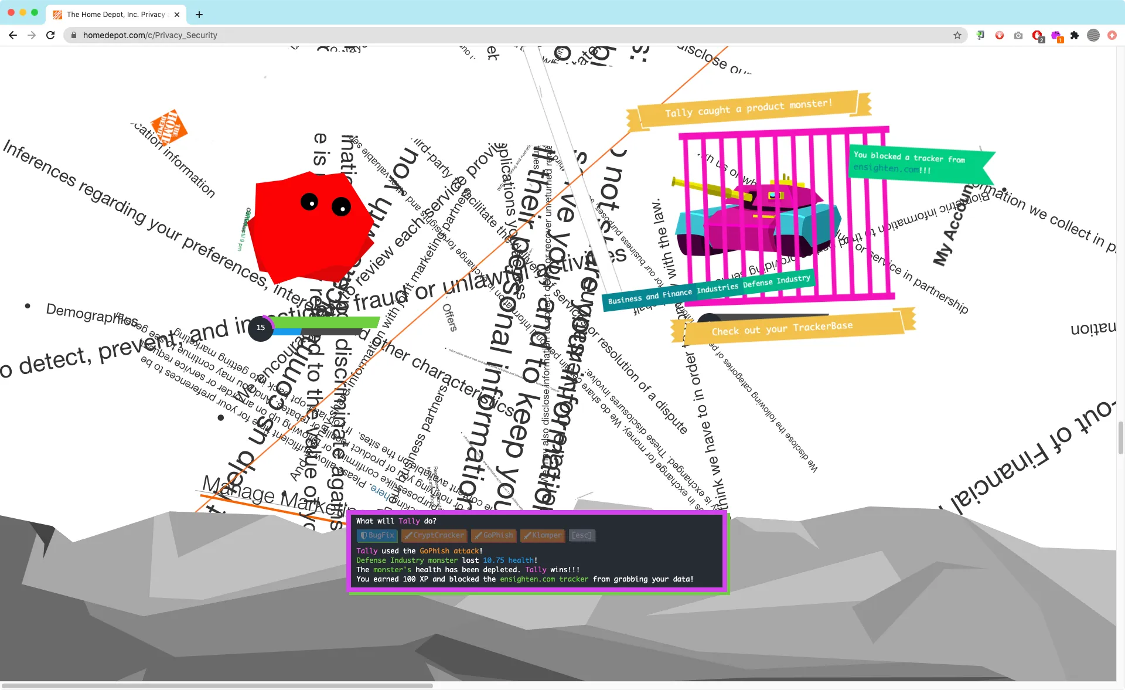The height and width of the screenshot is (690, 1125).
Task: Click the Business and Finance Industries tag
Action: 673,294
